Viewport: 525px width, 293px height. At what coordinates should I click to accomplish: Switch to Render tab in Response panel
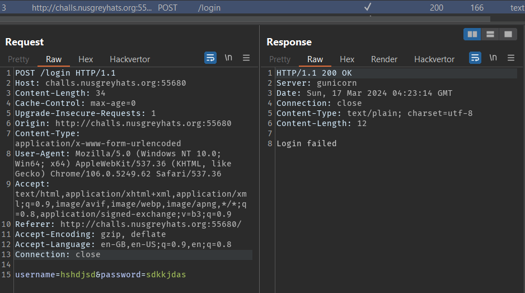tap(384, 59)
